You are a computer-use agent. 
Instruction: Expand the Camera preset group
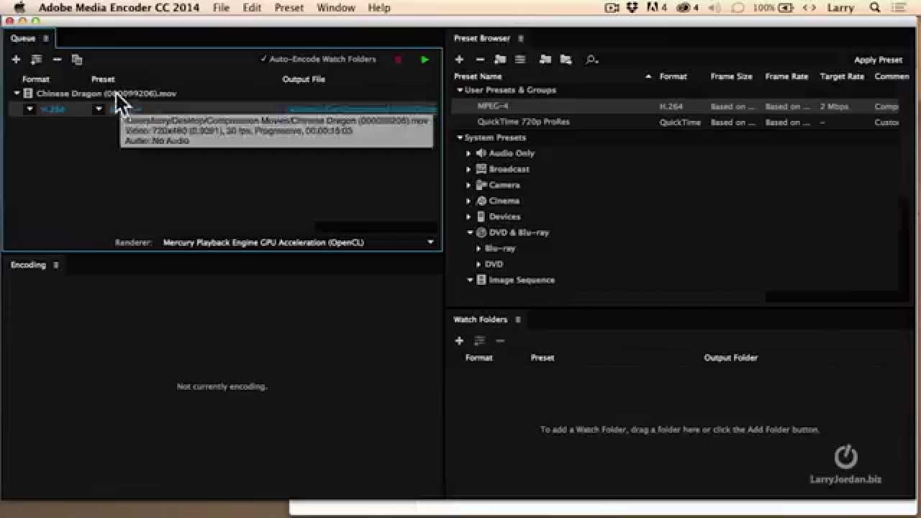coord(468,185)
